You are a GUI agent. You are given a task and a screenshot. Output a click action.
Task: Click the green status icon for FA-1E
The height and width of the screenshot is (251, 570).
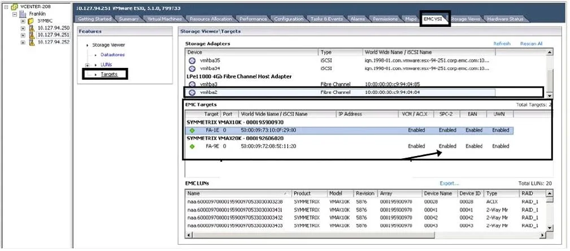pyautogui.click(x=192, y=130)
